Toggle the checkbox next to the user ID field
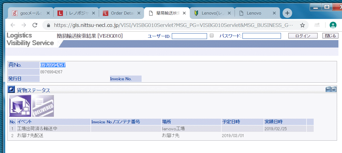This screenshot has width=342, height=153. click(212, 35)
